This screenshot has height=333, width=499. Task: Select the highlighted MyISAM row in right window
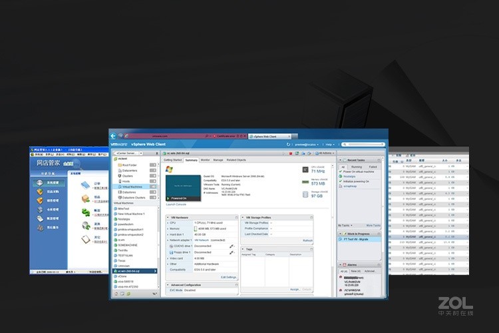[428, 237]
